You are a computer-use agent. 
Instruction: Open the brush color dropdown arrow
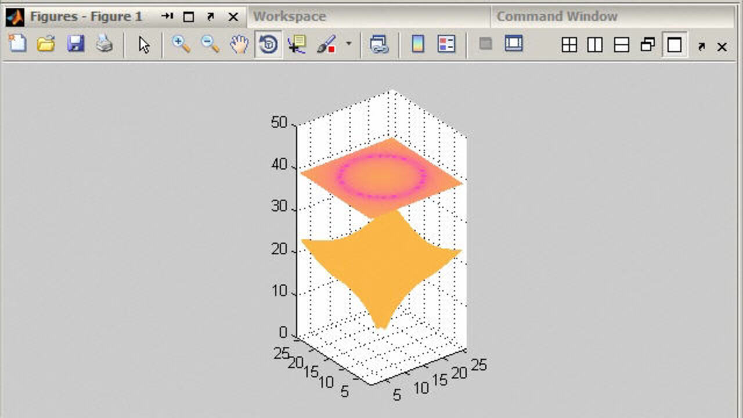(x=348, y=44)
